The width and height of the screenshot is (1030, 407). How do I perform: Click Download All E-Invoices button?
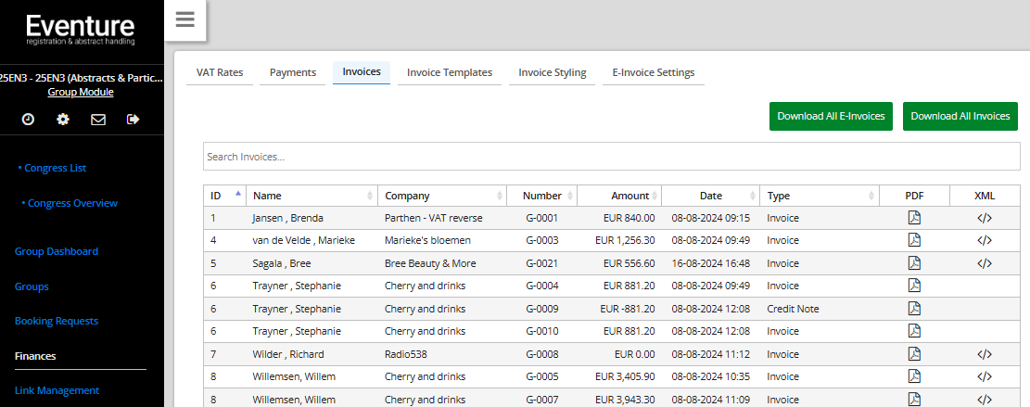pos(831,116)
